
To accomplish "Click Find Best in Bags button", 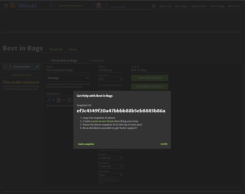I will pos(150,78).
